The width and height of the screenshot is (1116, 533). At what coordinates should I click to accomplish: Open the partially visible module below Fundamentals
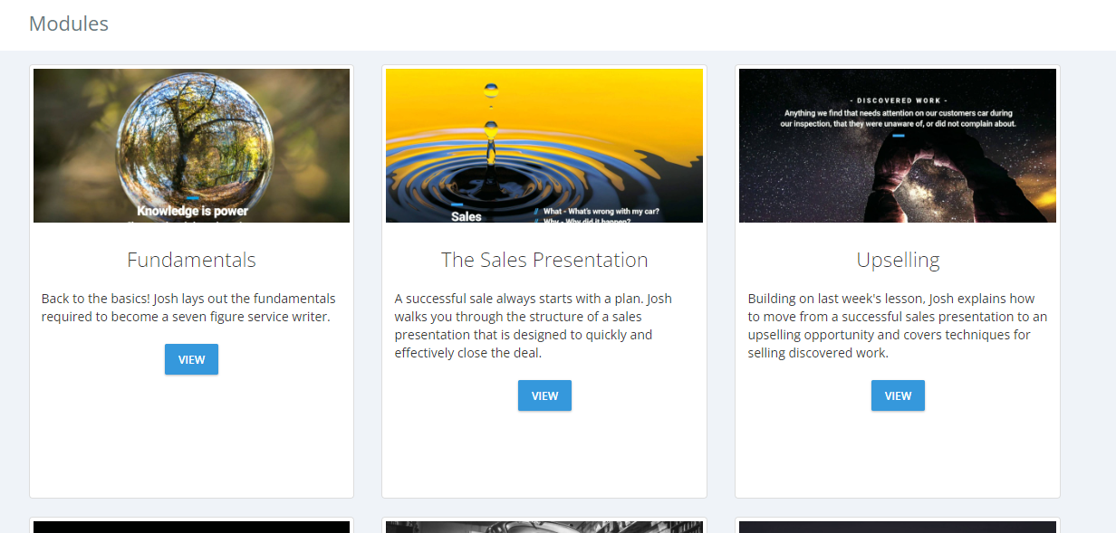click(191, 527)
